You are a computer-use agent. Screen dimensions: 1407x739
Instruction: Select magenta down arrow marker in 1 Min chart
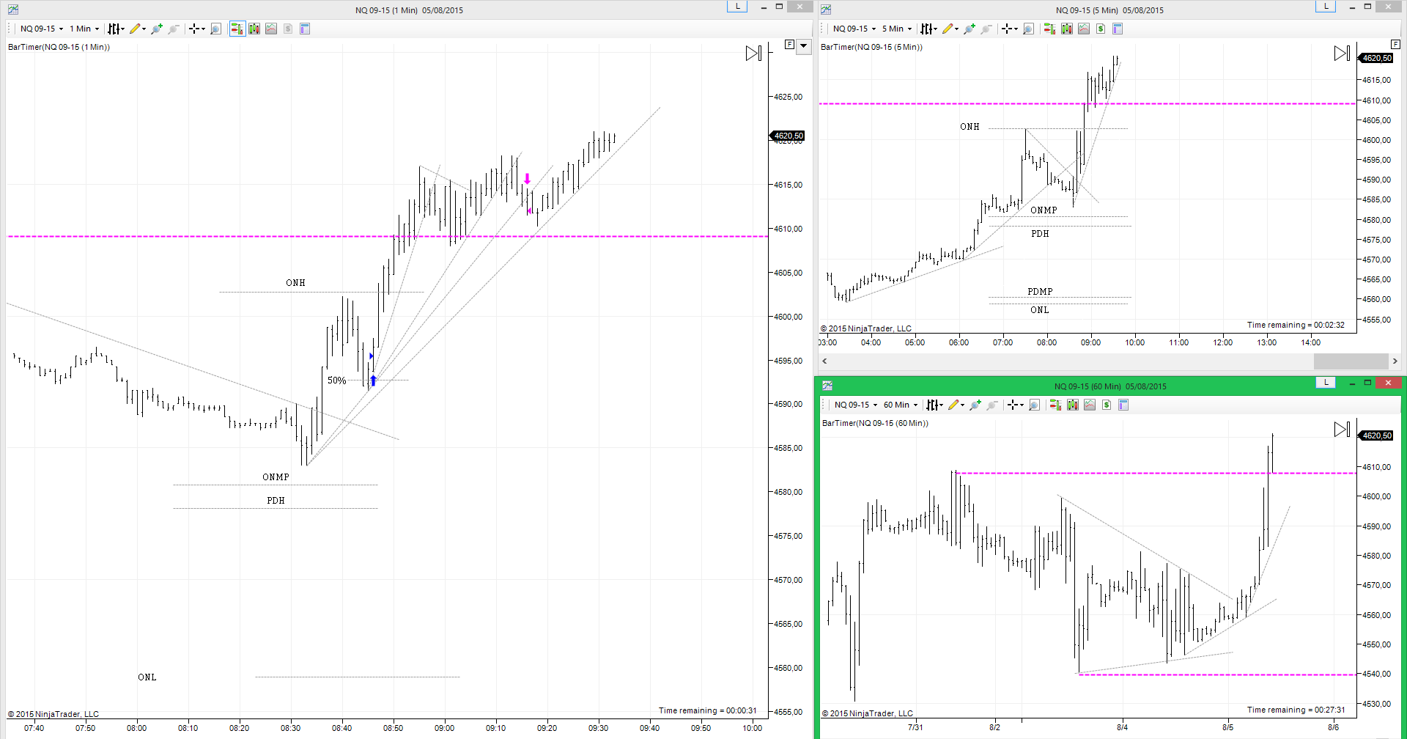(x=527, y=179)
